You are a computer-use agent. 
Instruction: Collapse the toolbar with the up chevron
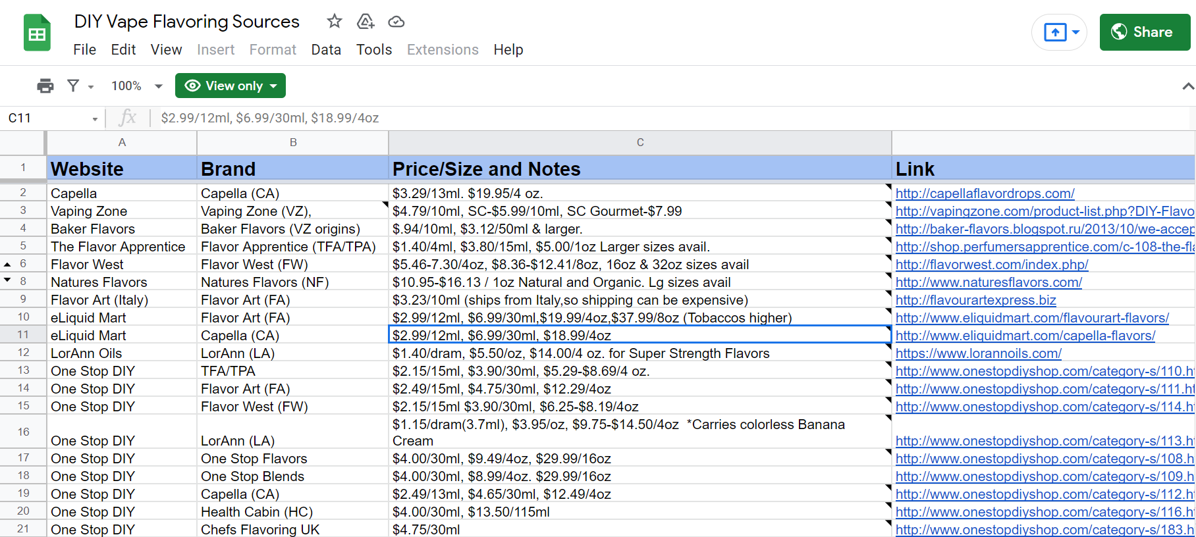(1187, 86)
